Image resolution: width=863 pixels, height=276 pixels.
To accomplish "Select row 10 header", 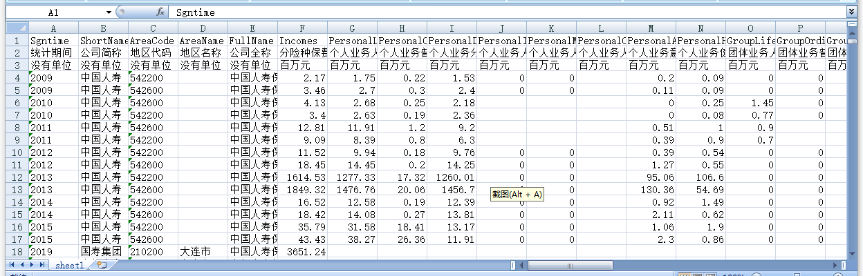I will click(x=17, y=152).
